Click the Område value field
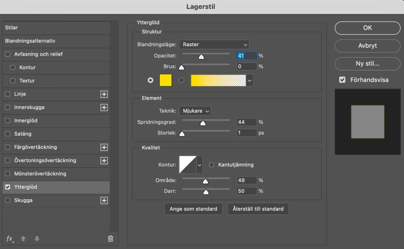The width and height of the screenshot is (404, 249). click(x=247, y=180)
